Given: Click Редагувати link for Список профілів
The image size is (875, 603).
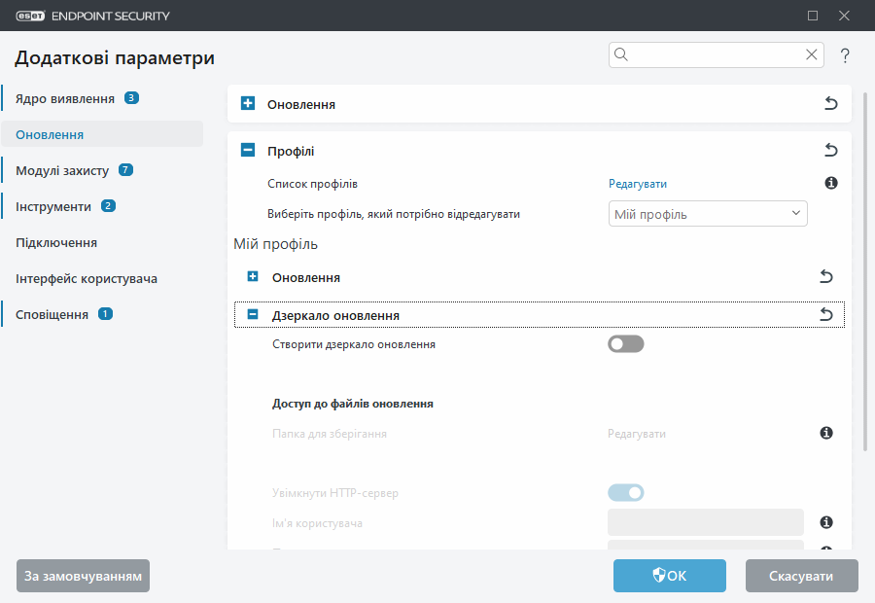Looking at the screenshot, I should click(637, 184).
